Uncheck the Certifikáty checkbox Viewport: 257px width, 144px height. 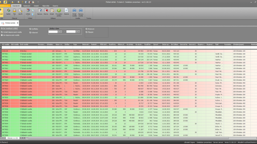(30, 29)
